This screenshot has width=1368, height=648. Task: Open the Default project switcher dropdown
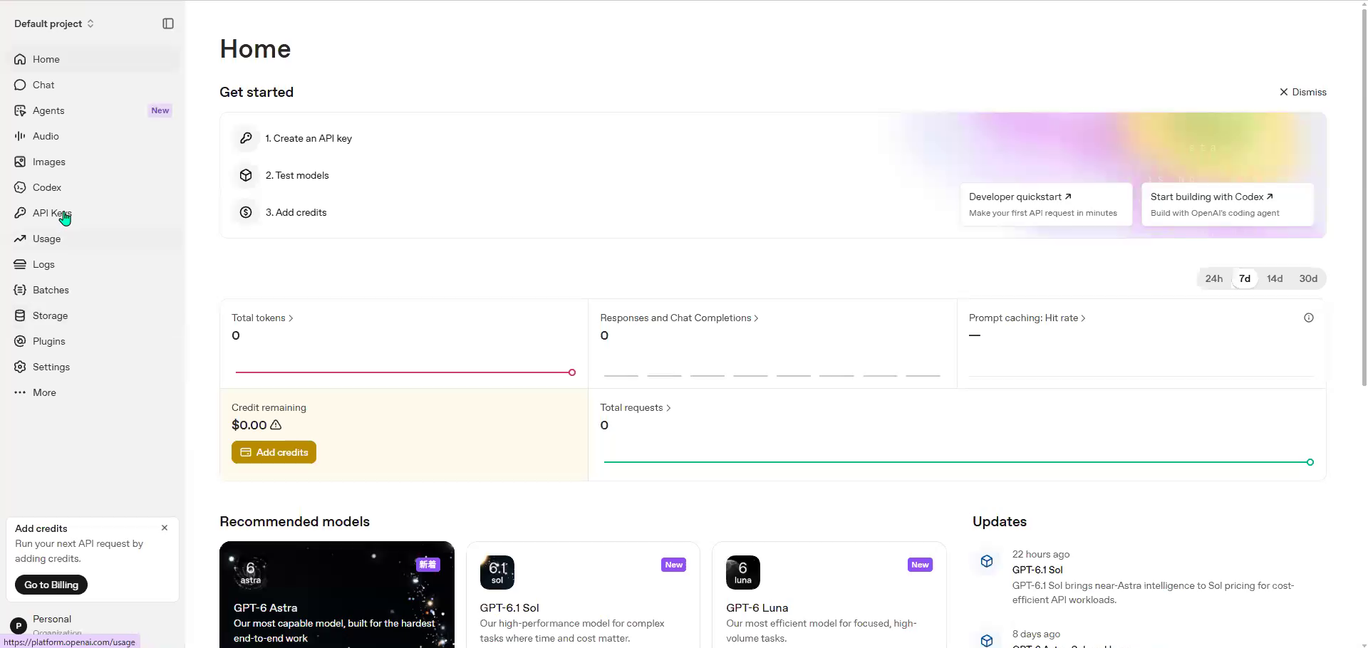[54, 23]
